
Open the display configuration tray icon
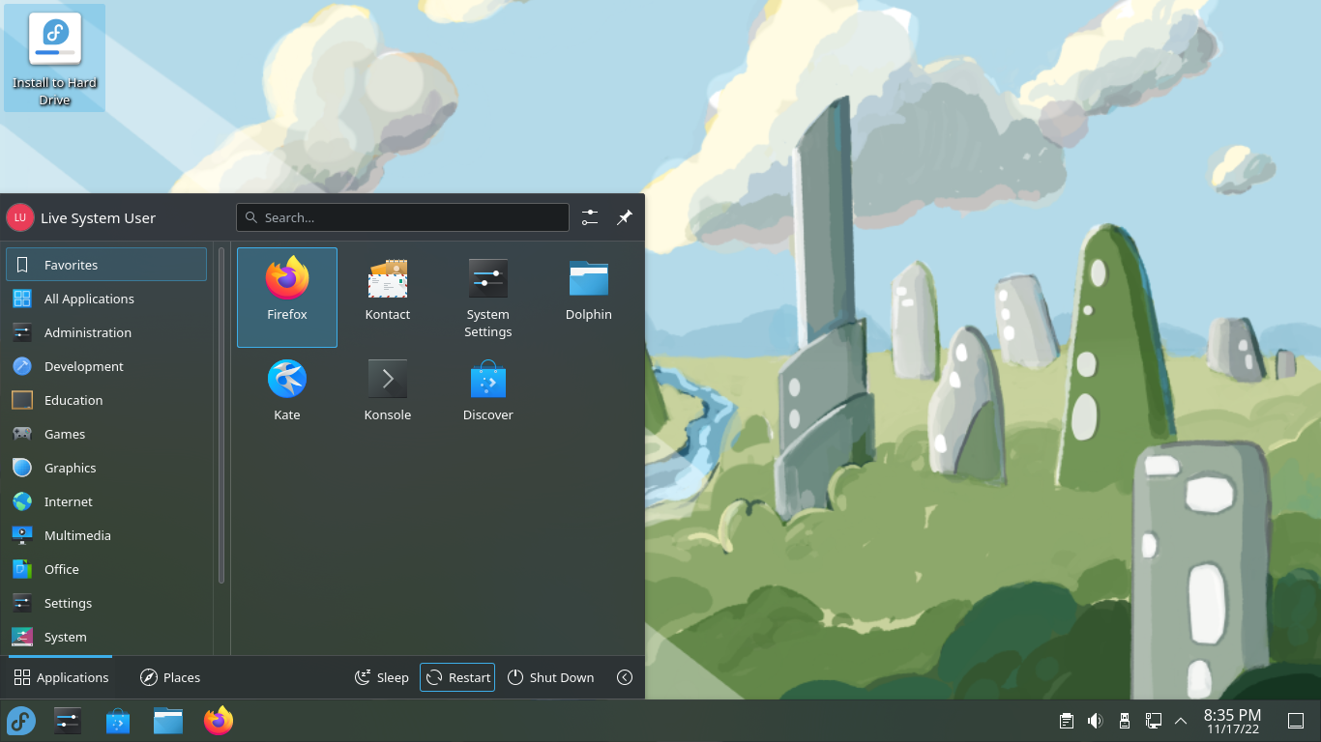(x=1153, y=721)
